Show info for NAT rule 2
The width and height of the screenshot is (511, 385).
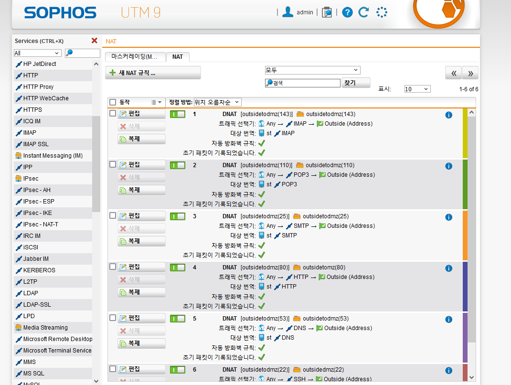449,166
